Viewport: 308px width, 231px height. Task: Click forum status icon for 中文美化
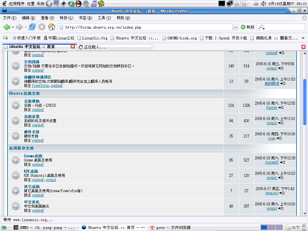pyautogui.click(x=16, y=206)
